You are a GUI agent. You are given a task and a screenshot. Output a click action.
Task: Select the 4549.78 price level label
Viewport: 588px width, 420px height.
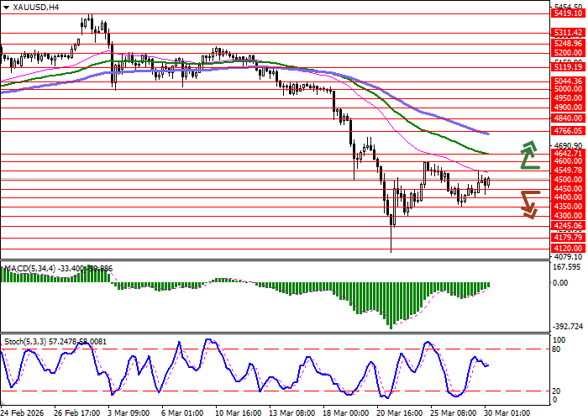click(568, 171)
